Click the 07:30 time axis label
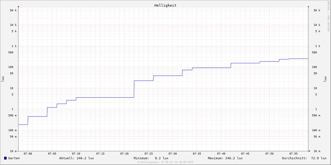Viewport: 331px width, 165px height. click(173, 154)
